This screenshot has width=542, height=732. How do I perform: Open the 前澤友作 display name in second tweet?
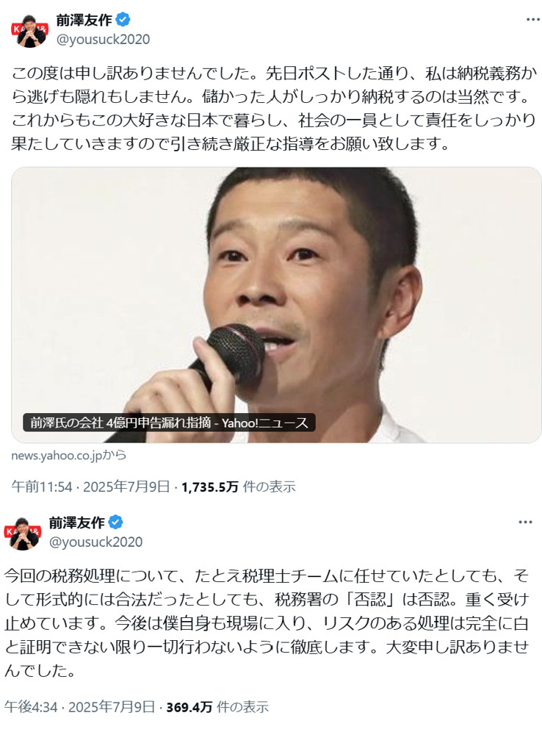tap(76, 523)
